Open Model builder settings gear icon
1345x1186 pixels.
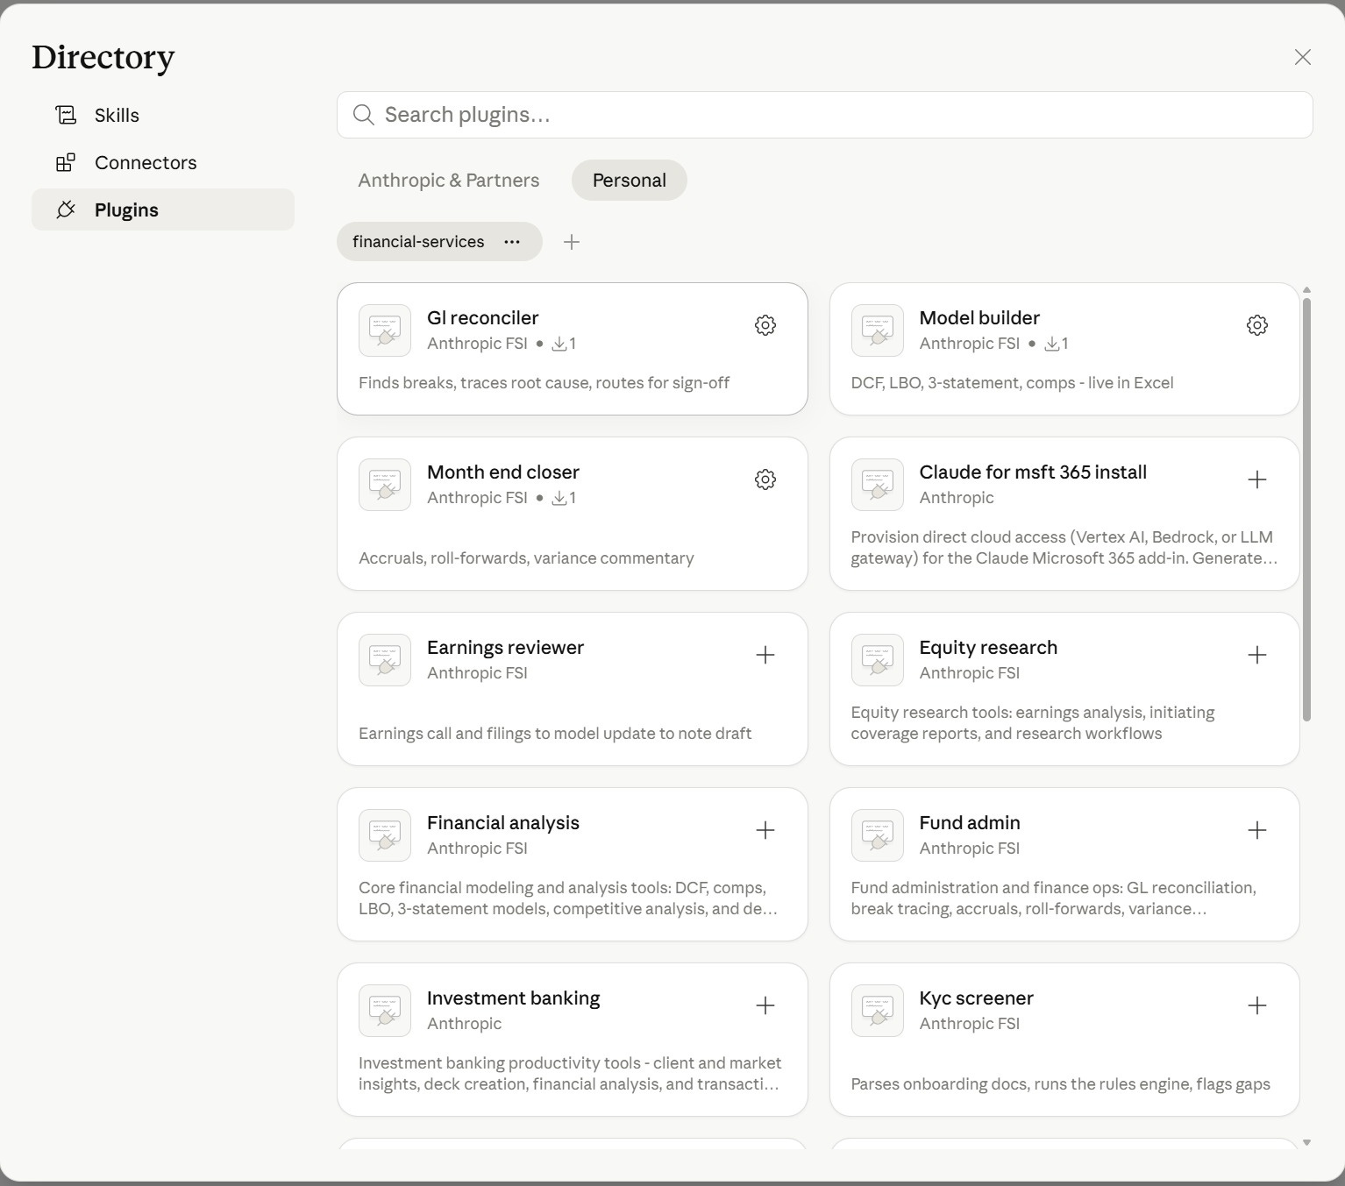(1256, 325)
